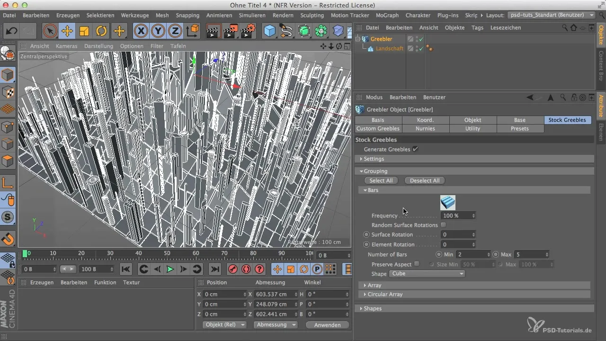Viewport: 606px width, 341px height.
Task: Open the viewport Kameras menu
Action: [x=66, y=46]
